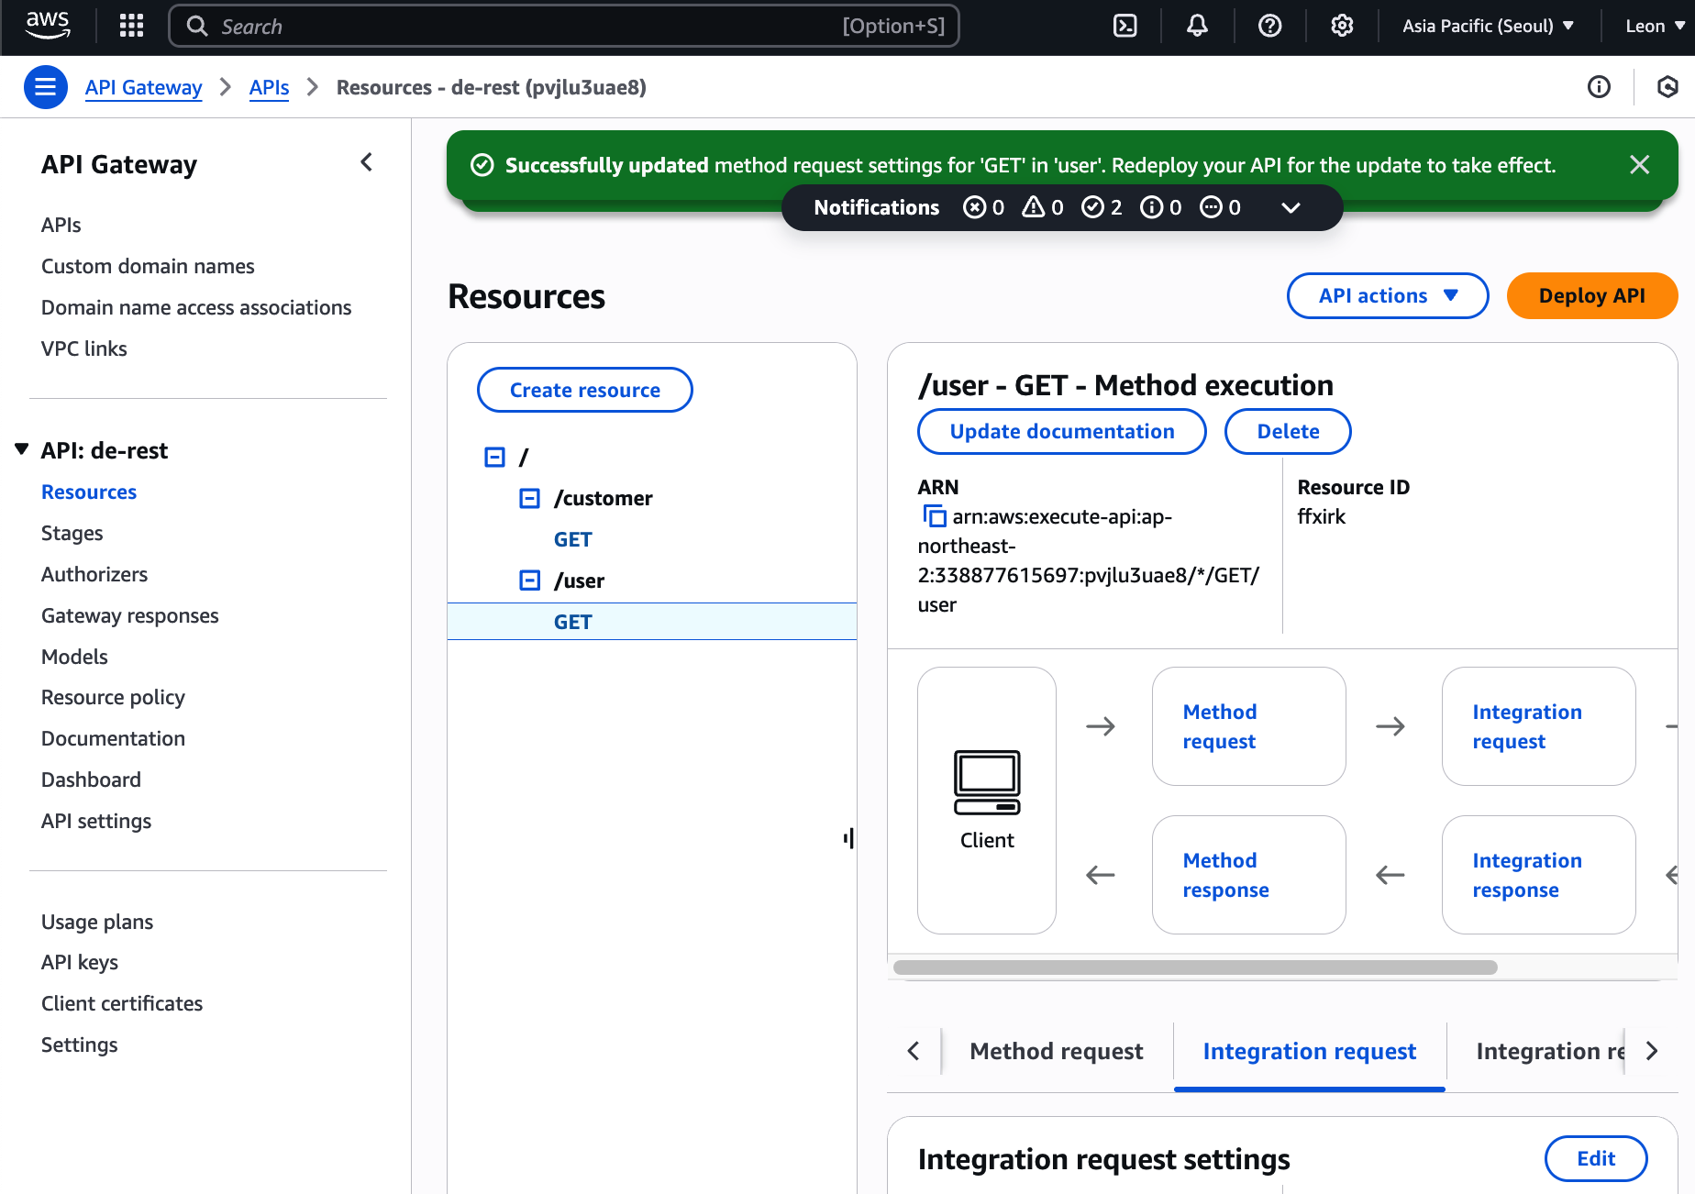
Task: Open Custom domain names in the sidebar
Action: (148, 266)
